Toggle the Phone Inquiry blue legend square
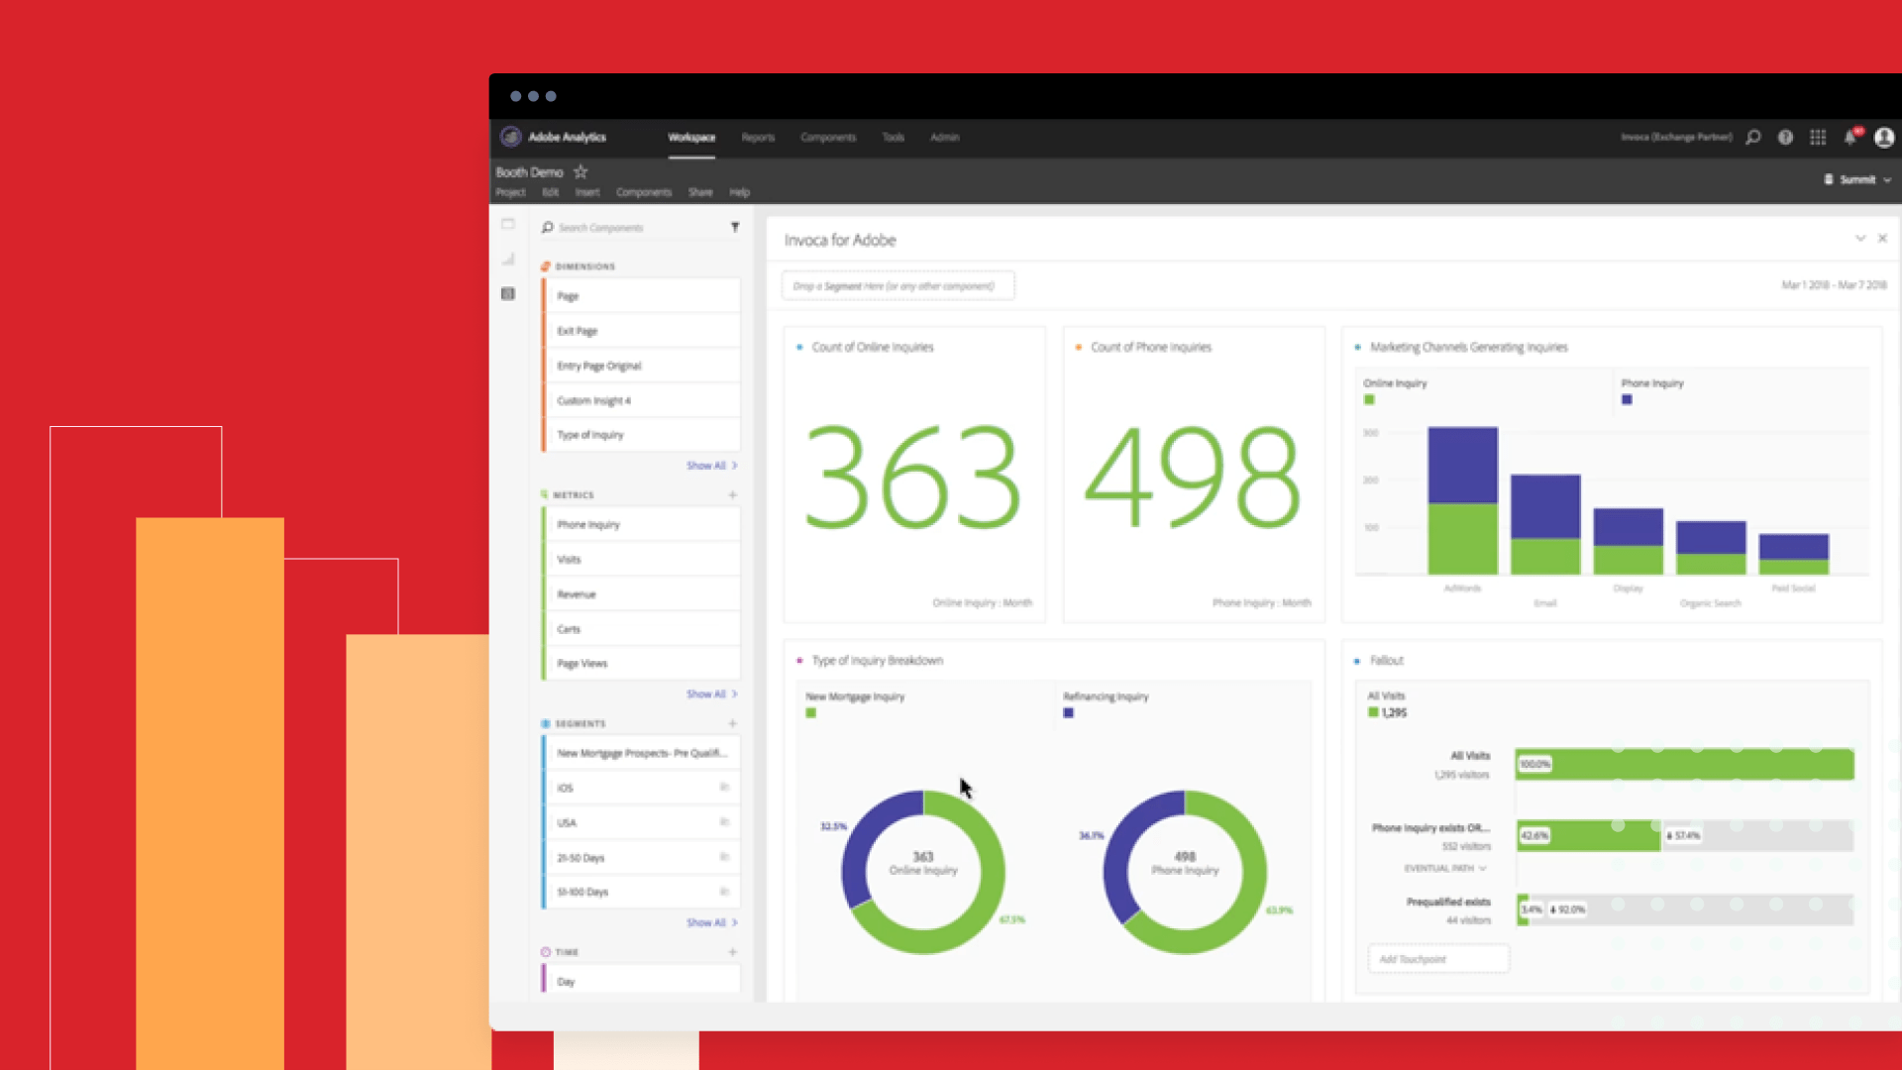Screen dimensions: 1902x1070 [x=1627, y=400]
